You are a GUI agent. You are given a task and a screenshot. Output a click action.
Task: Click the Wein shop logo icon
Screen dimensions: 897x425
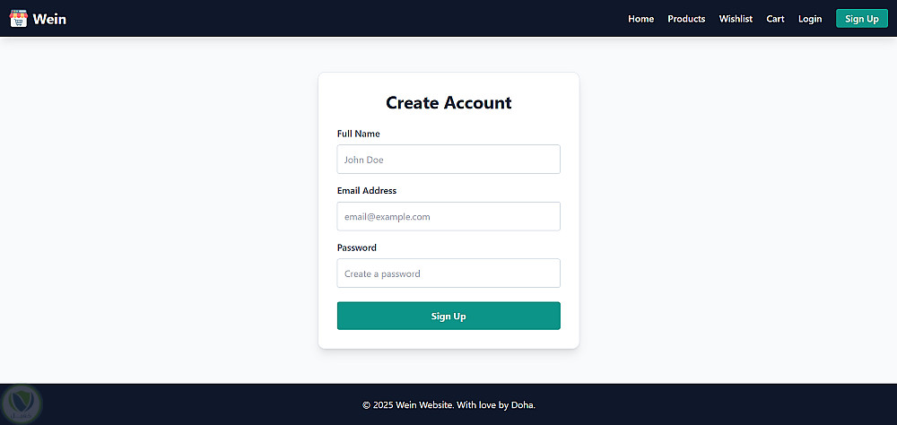click(x=19, y=18)
